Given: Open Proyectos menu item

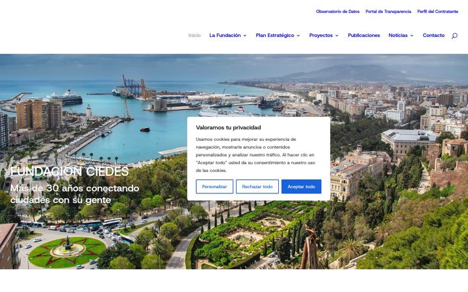Looking at the screenshot, I should pyautogui.click(x=321, y=35).
